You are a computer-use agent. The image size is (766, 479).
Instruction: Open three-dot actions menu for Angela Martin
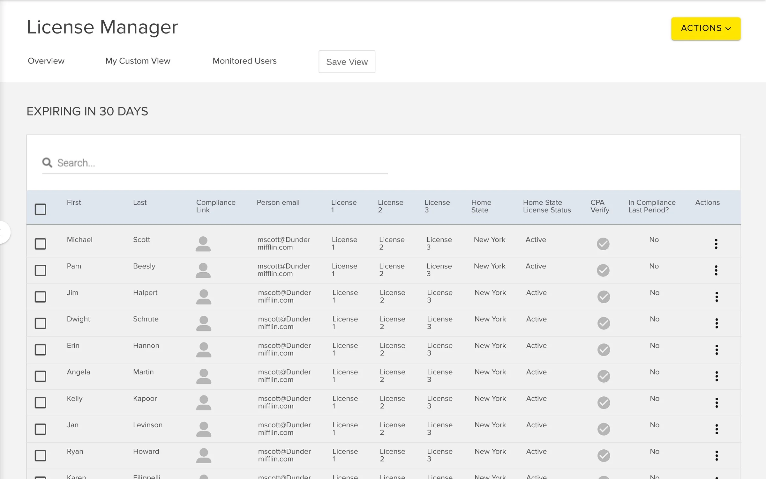coord(717,376)
